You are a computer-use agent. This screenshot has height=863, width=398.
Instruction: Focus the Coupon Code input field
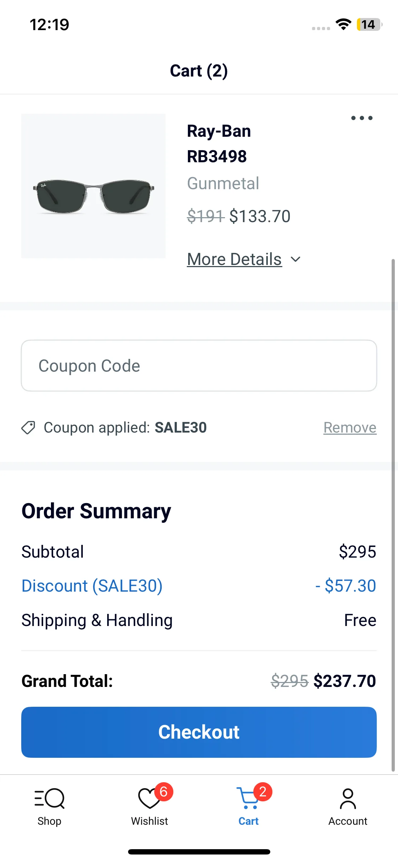[x=199, y=366]
